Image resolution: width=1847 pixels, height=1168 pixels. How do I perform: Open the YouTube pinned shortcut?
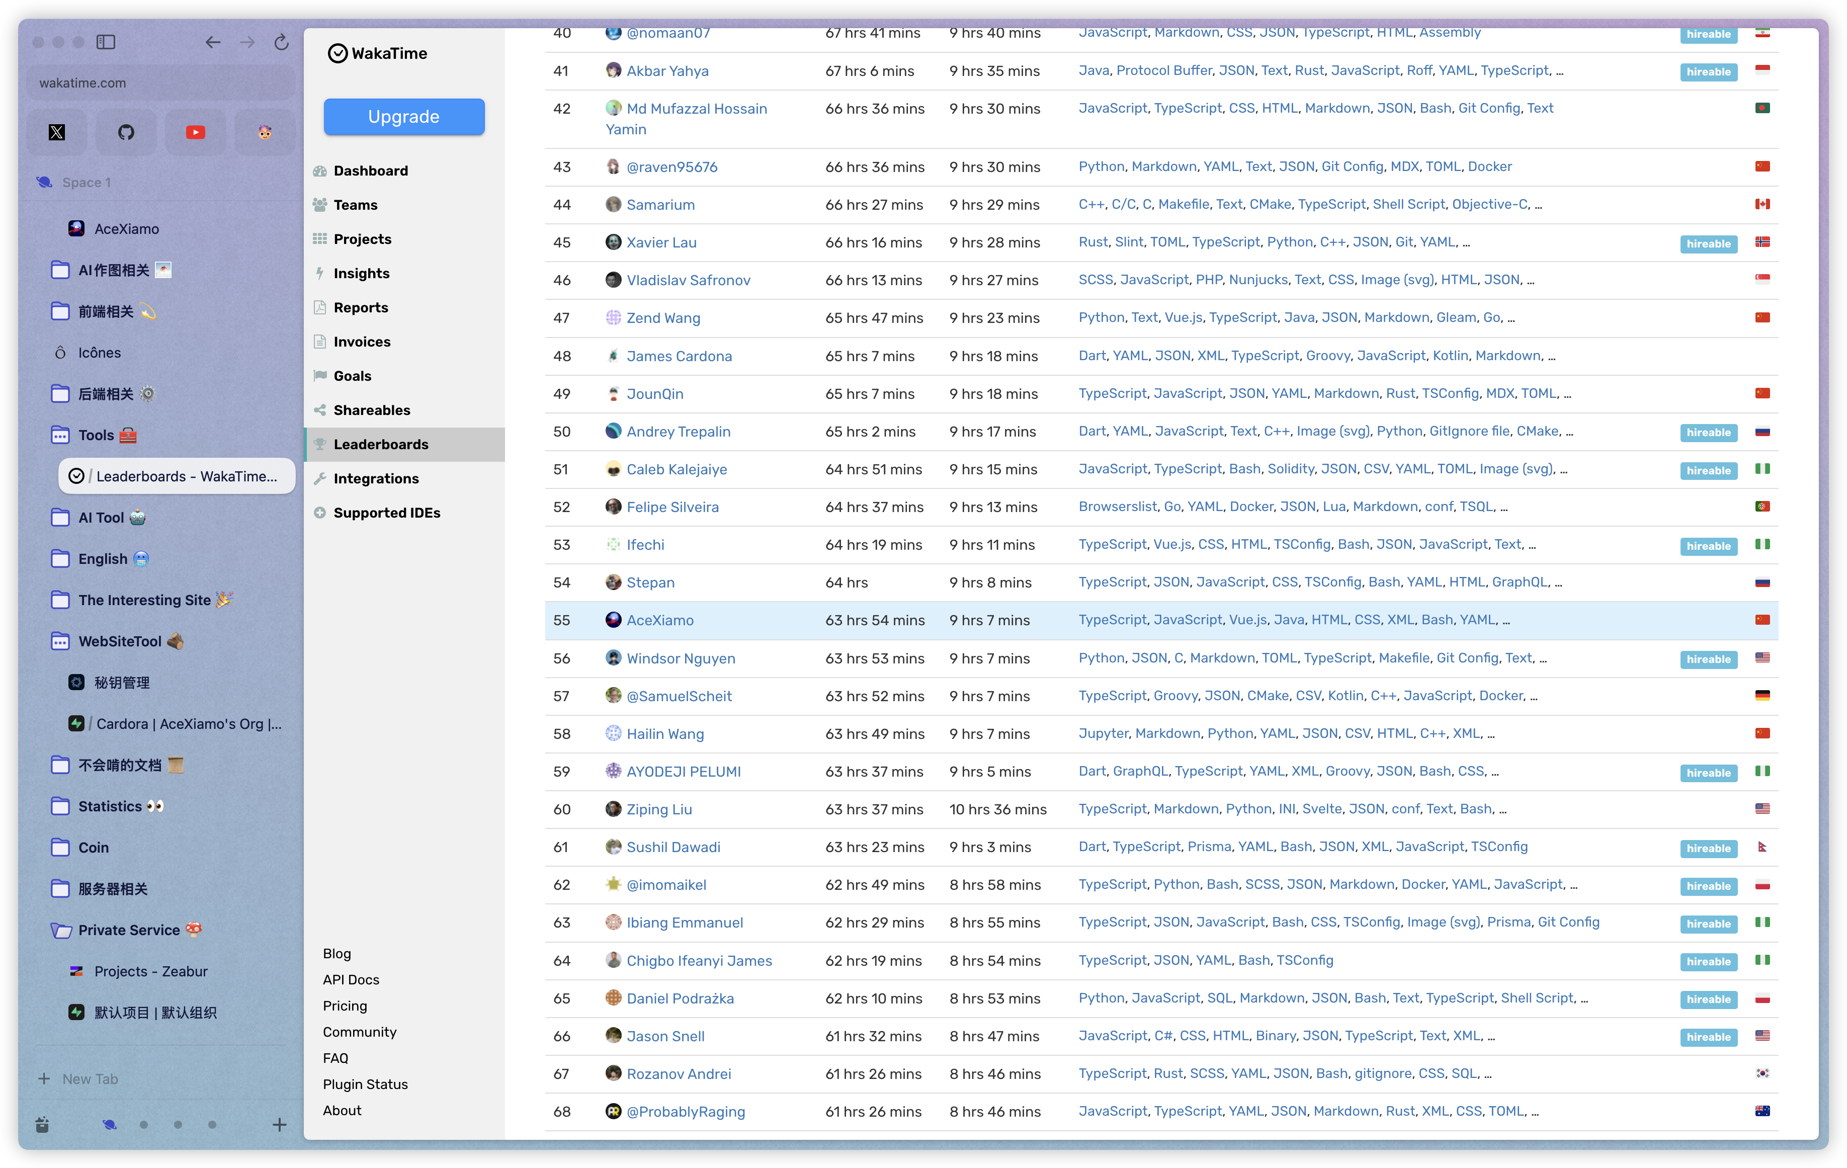click(x=196, y=133)
